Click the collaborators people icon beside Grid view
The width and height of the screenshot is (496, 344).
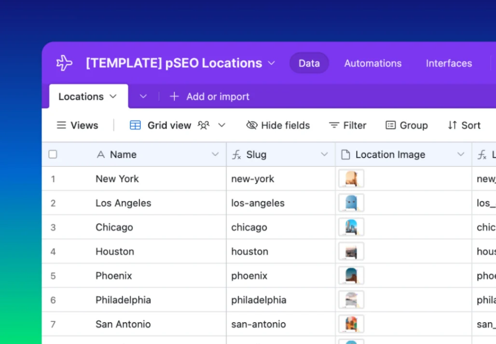click(204, 125)
